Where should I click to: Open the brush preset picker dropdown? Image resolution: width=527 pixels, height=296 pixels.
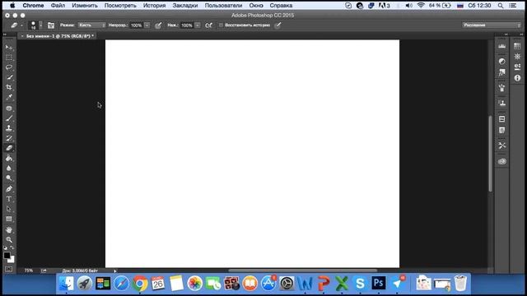40,25
